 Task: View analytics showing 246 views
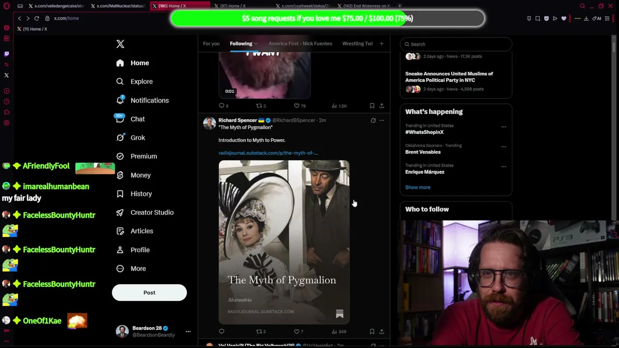pyautogui.click(x=339, y=332)
